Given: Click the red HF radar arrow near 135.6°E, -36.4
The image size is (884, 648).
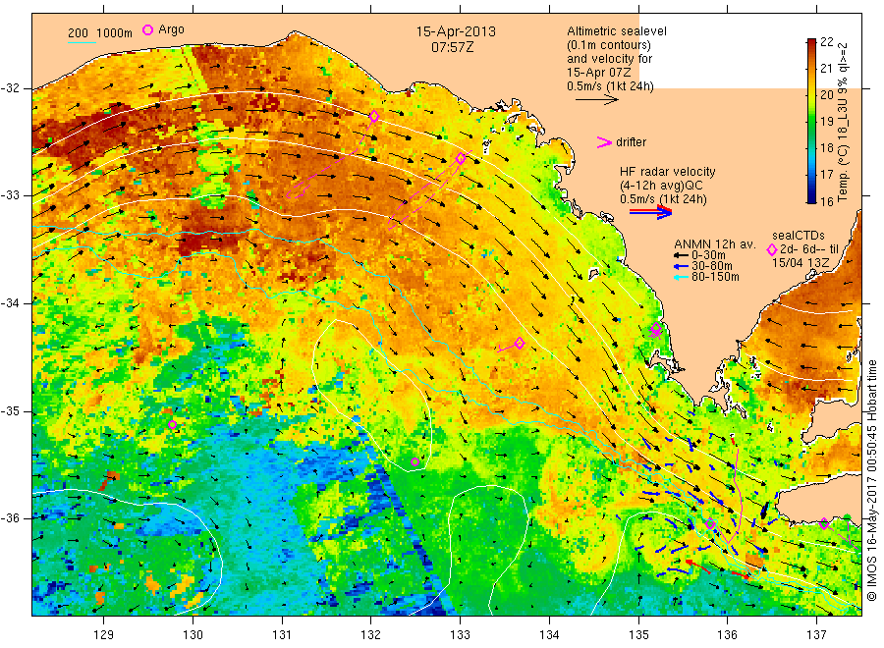Looking at the screenshot, I should [697, 567].
